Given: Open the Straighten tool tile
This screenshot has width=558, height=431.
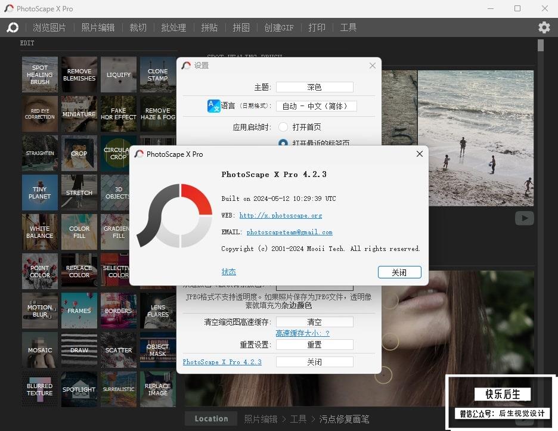Looking at the screenshot, I should tap(39, 153).
